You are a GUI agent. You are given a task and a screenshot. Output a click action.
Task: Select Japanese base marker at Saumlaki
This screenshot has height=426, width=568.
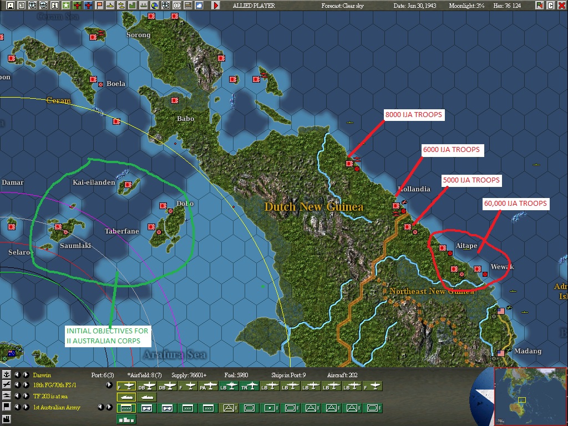(x=58, y=227)
